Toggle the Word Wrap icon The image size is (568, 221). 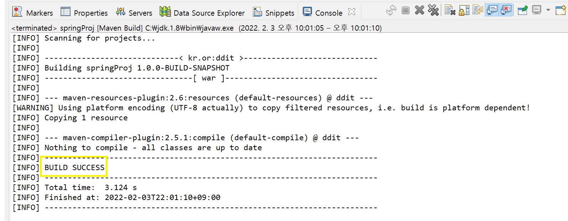point(478,10)
